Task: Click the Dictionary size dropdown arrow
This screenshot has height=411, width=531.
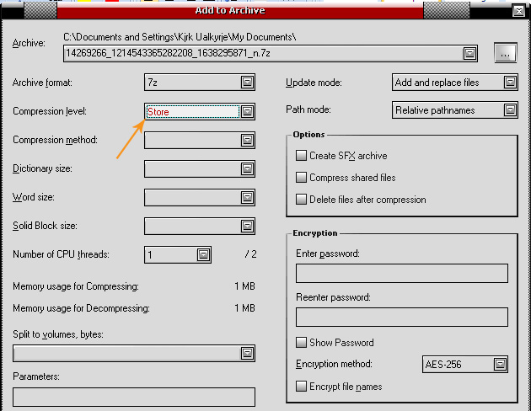Action: click(247, 168)
